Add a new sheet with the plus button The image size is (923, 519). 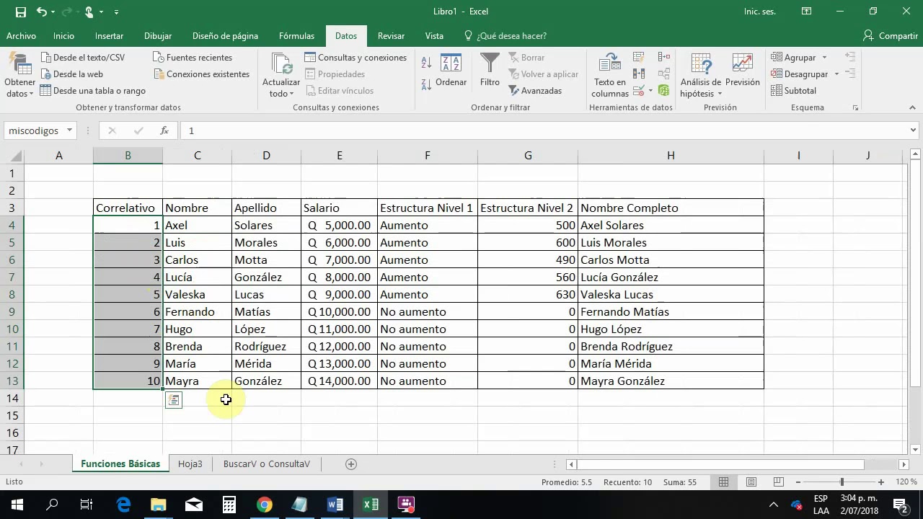pyautogui.click(x=351, y=464)
